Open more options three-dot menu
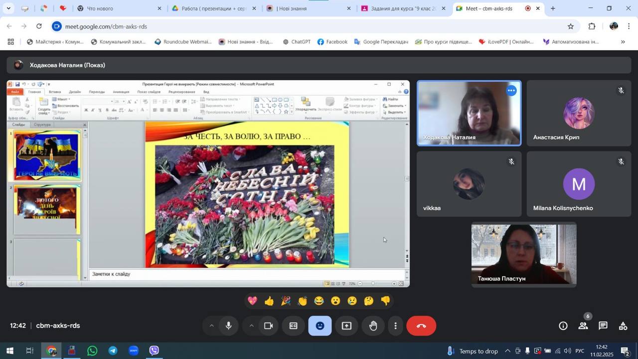The width and height of the screenshot is (638, 359). click(x=395, y=326)
